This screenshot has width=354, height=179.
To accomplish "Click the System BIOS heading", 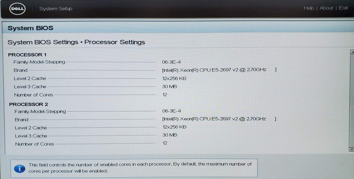I will [x=30, y=28].
